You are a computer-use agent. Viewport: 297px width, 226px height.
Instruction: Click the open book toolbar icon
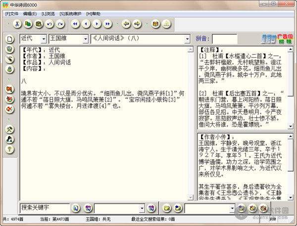tap(156, 24)
